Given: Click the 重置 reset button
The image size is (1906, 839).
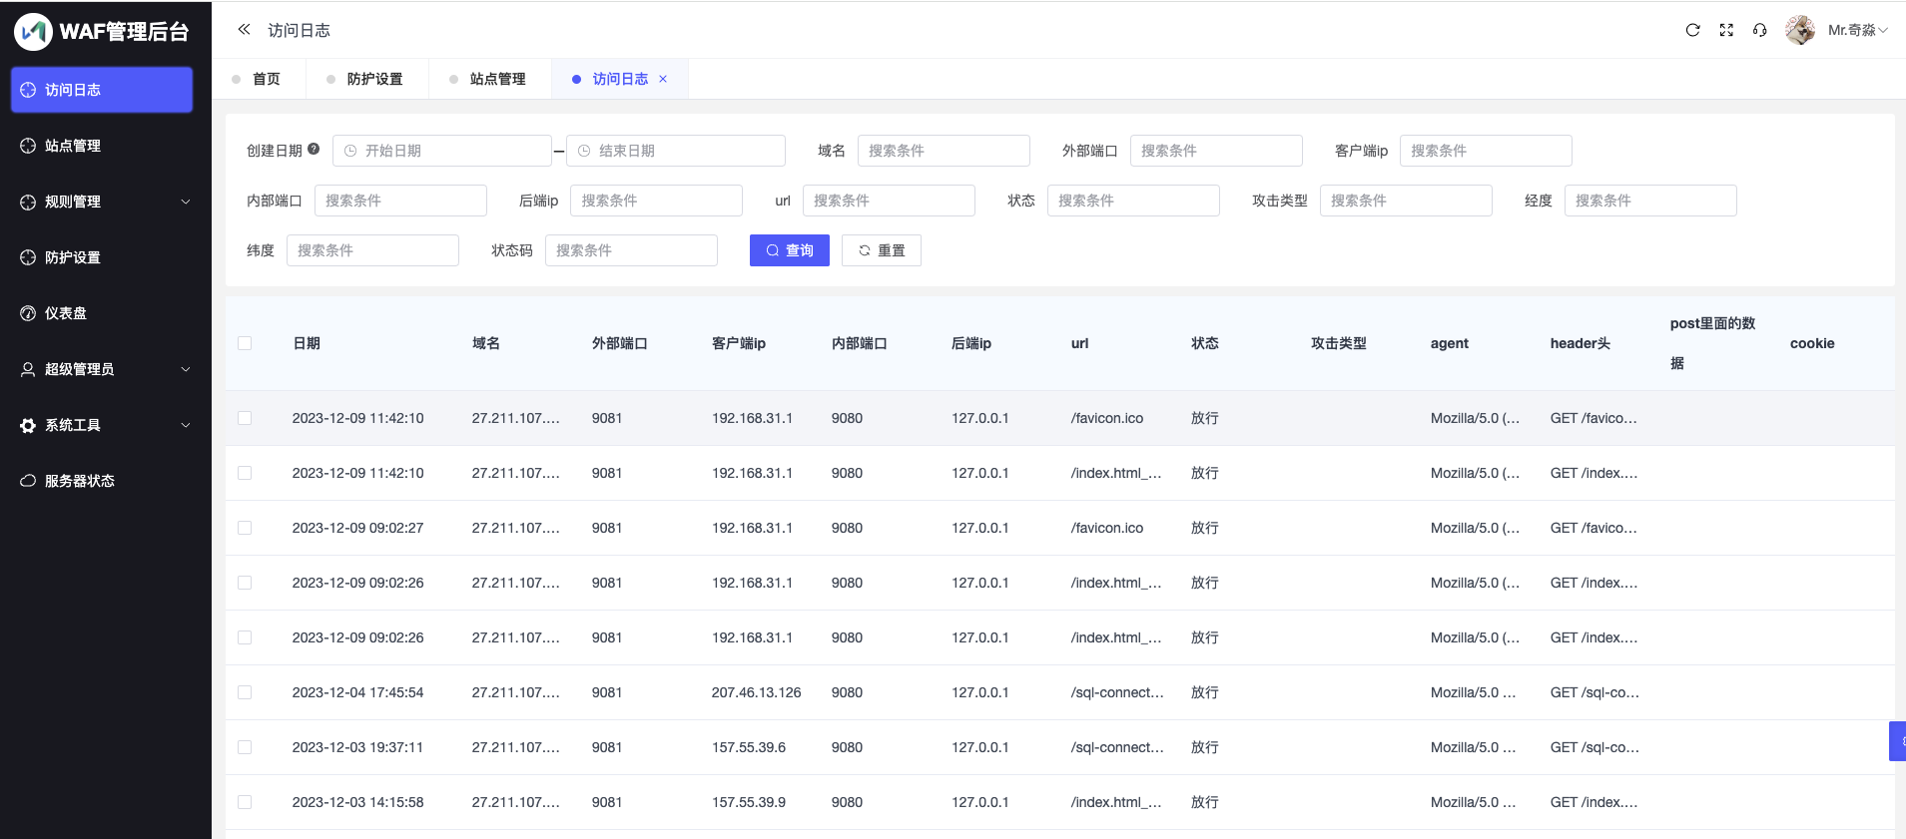Looking at the screenshot, I should pyautogui.click(x=882, y=250).
